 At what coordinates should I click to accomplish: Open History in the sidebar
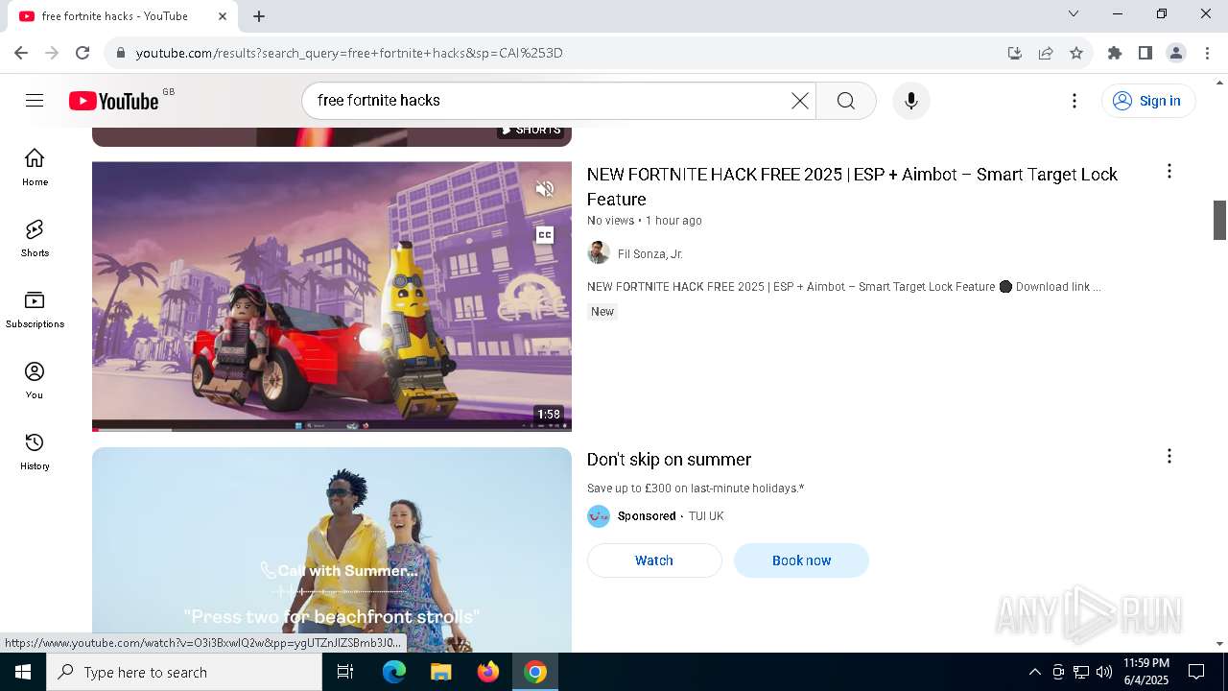[x=35, y=451]
